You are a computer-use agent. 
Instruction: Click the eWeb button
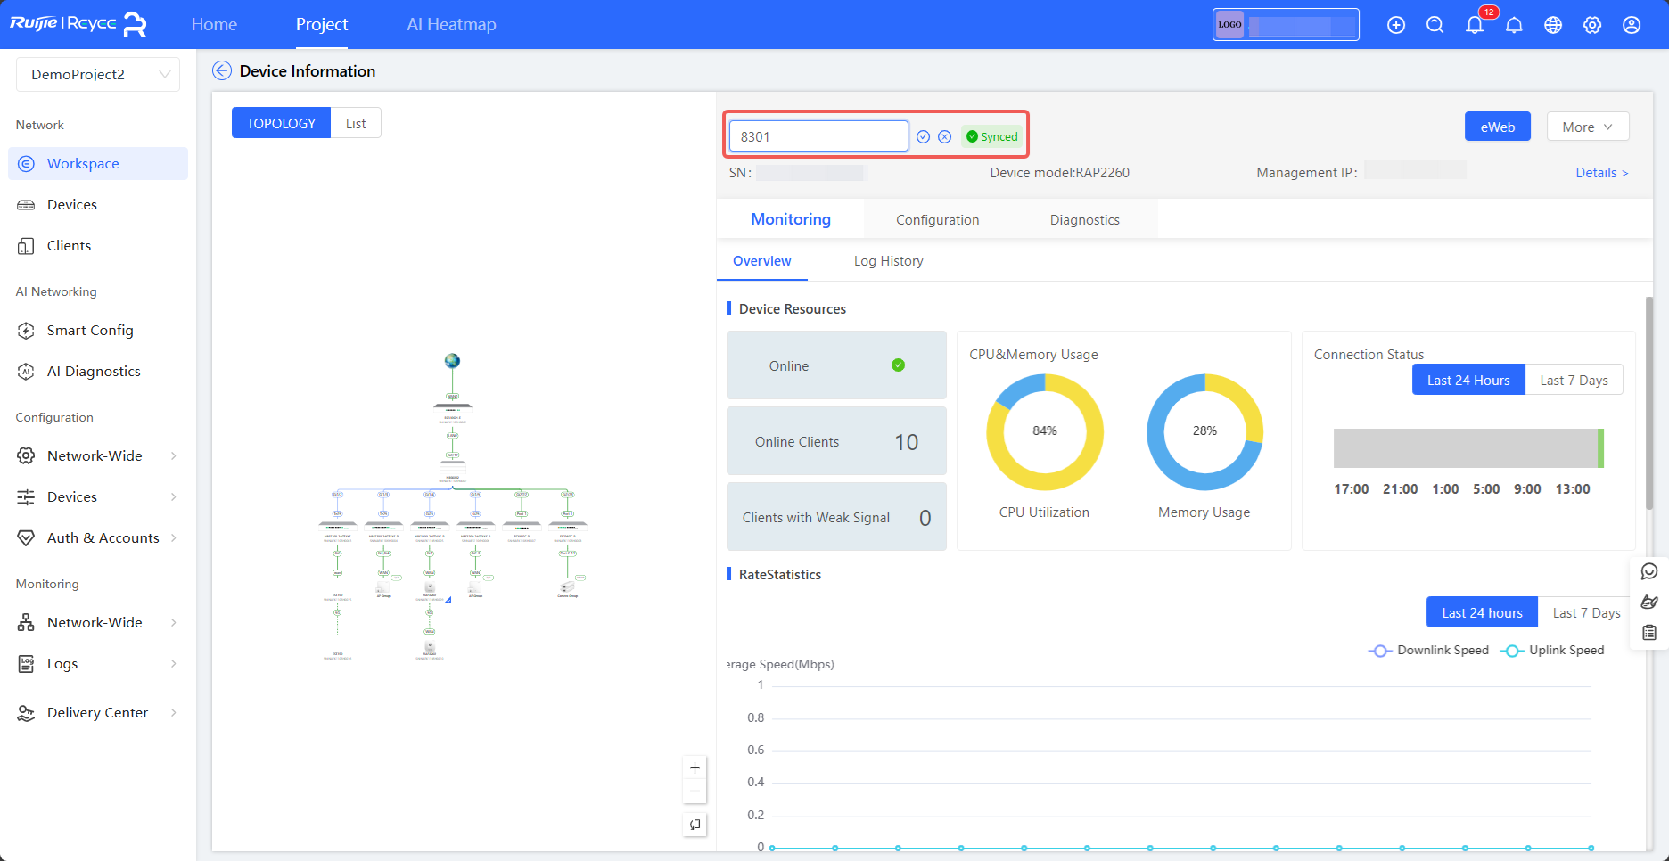[1497, 127]
